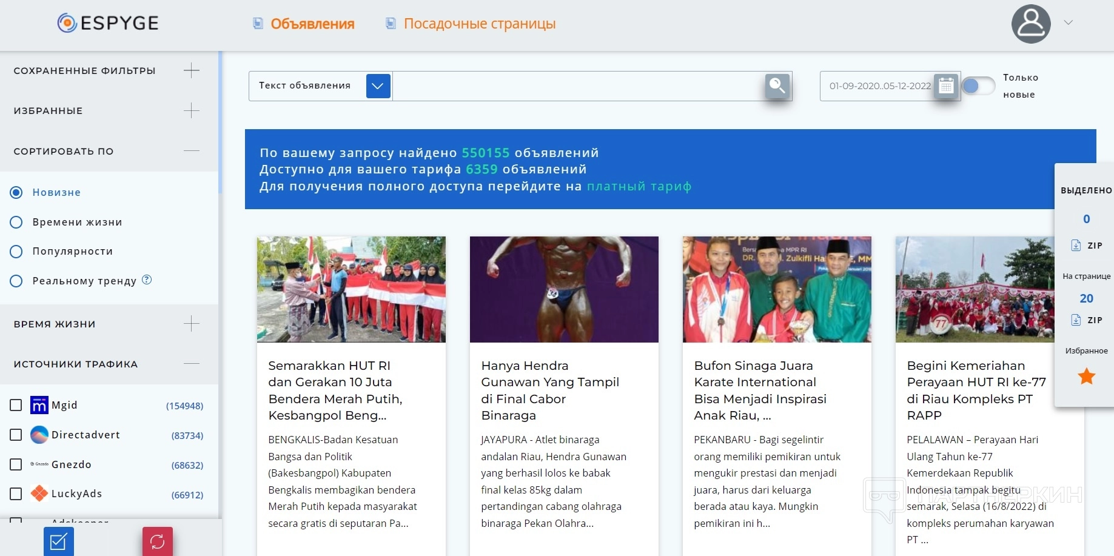
Task: Download selected ads ZIP under Выделено
Action: click(1087, 246)
